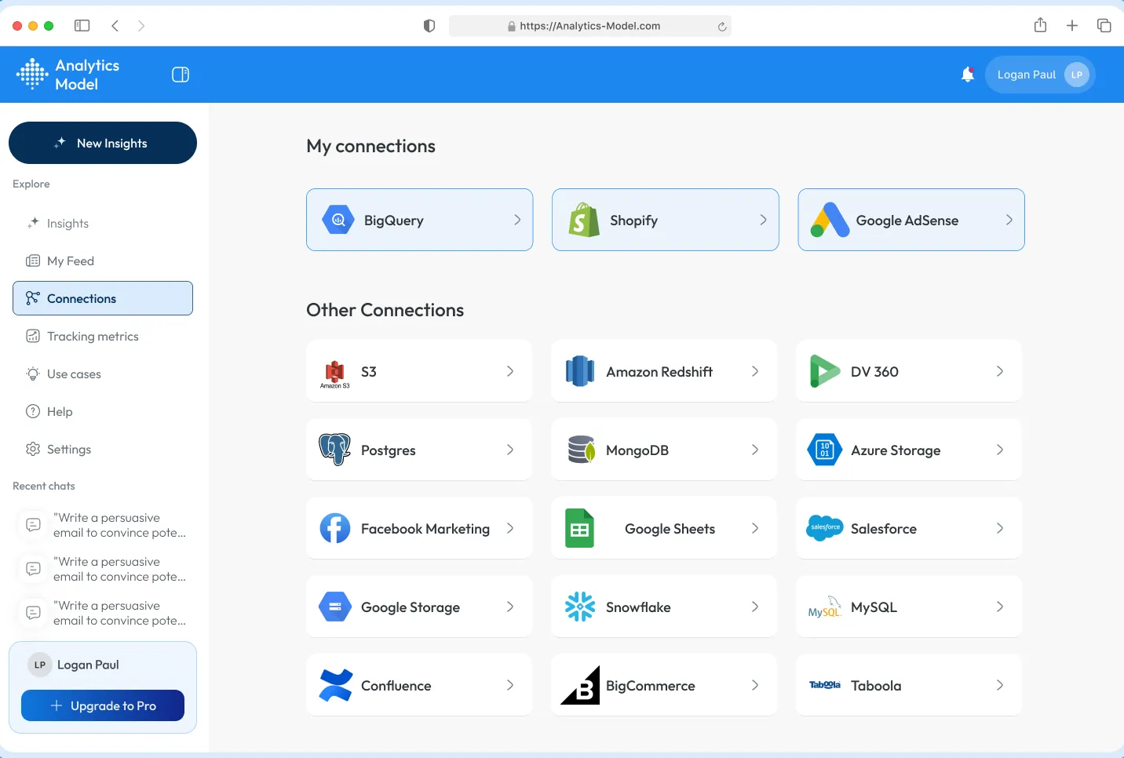Click the New Insights button
Image resolution: width=1124 pixels, height=758 pixels.
103,143
